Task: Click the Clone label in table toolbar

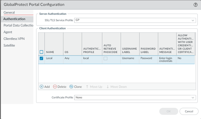Action: click(78, 87)
